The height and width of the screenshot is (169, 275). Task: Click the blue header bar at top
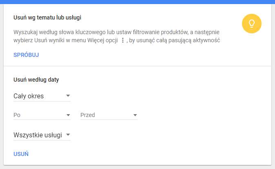pos(137,2)
